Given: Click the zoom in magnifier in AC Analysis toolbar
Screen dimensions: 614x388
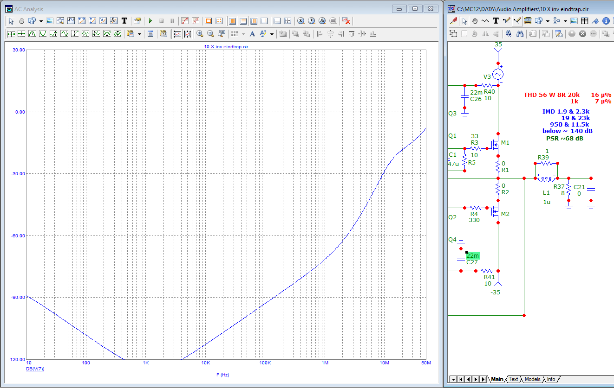Looking at the screenshot, I should (200, 34).
